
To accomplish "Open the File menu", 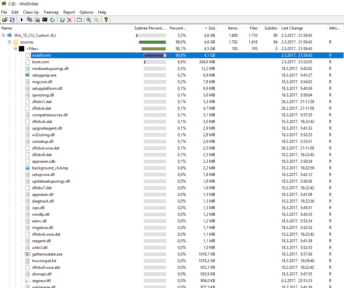I will click(x=4, y=12).
